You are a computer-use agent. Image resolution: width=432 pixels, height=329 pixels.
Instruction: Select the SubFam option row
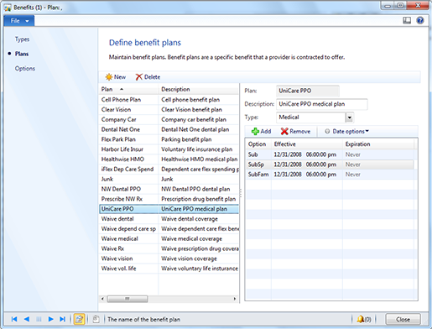[331, 175]
